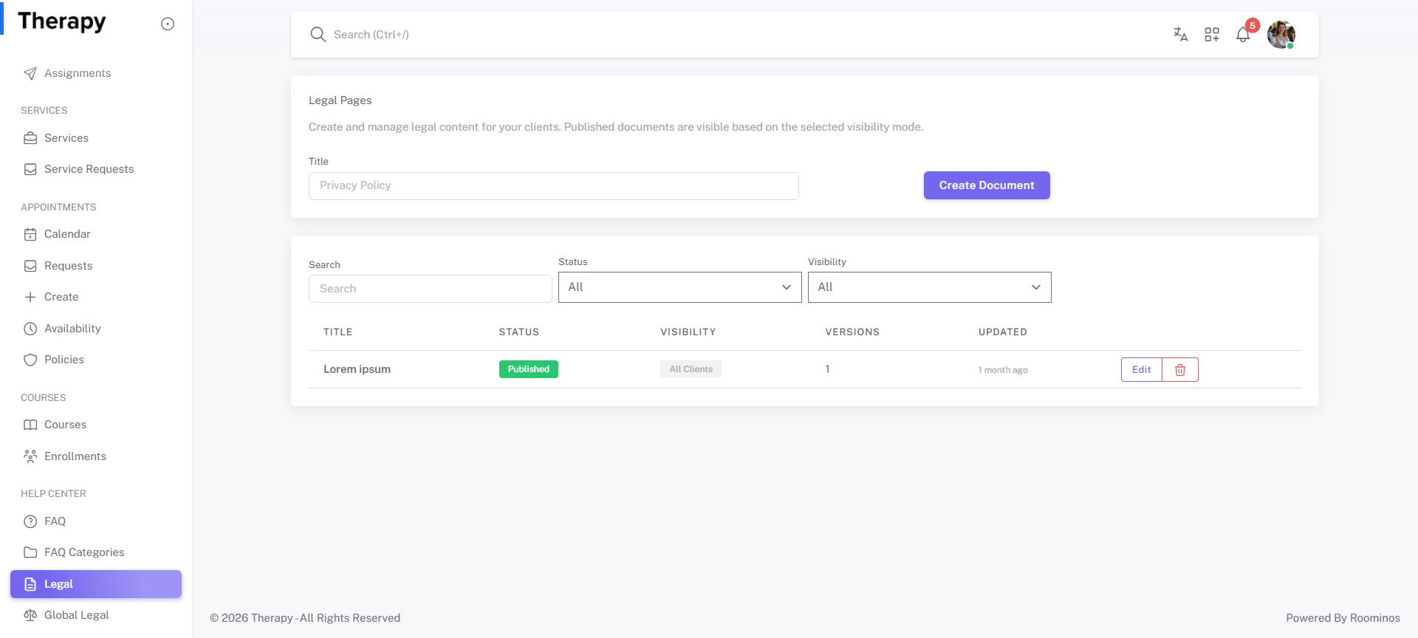This screenshot has width=1418, height=638.
Task: Expand the Visibility filter dropdown
Action: coord(929,287)
